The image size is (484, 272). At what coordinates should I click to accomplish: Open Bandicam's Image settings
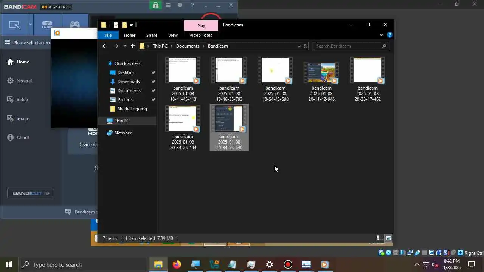coord(18,119)
